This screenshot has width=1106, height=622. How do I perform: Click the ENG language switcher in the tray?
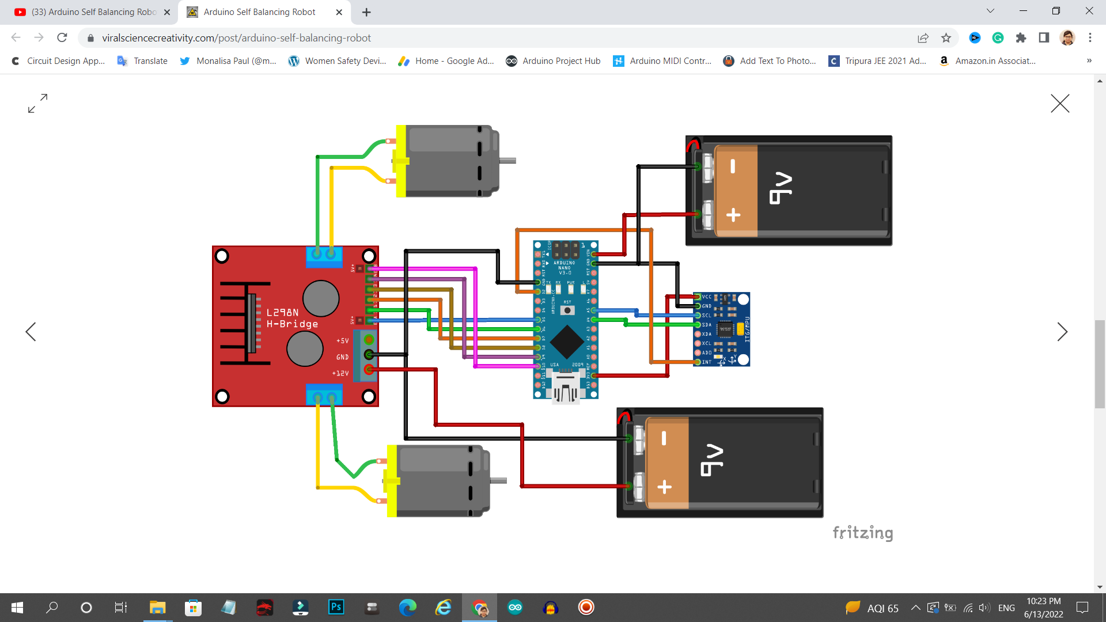[1006, 607]
